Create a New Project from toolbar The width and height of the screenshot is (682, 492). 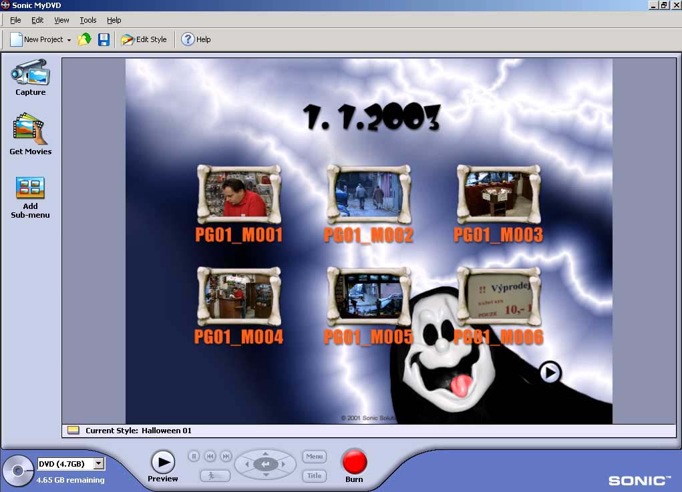(37, 39)
